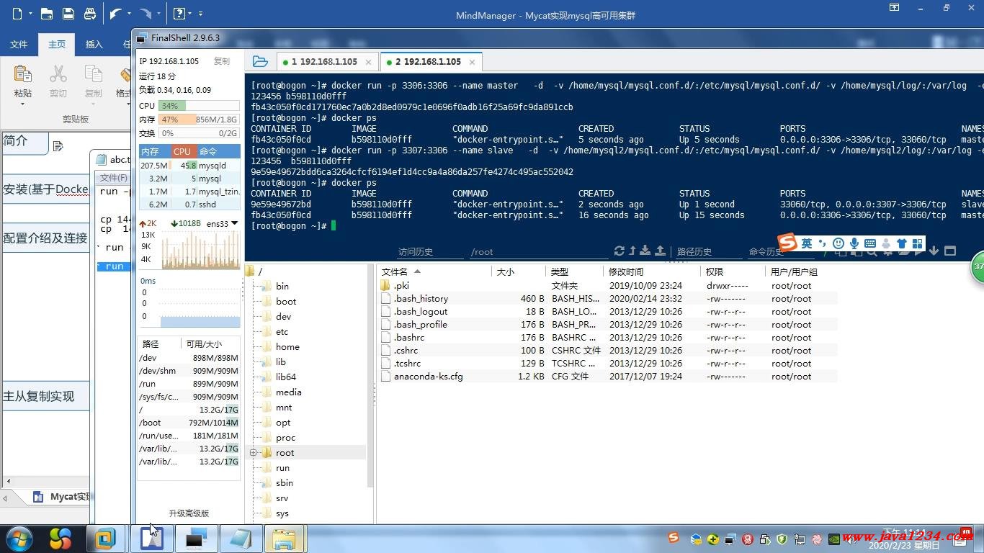
Task: Click the Sogou input method S logo
Action: 788,243
